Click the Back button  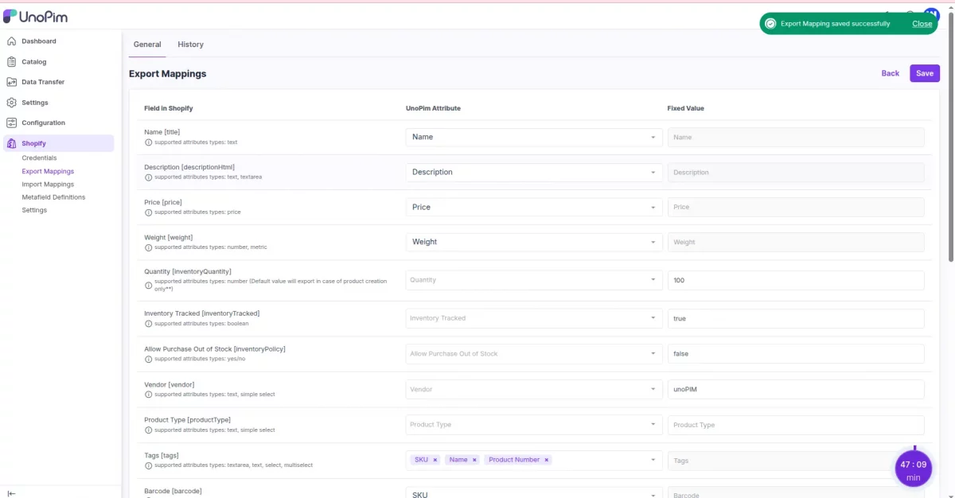pyautogui.click(x=890, y=73)
